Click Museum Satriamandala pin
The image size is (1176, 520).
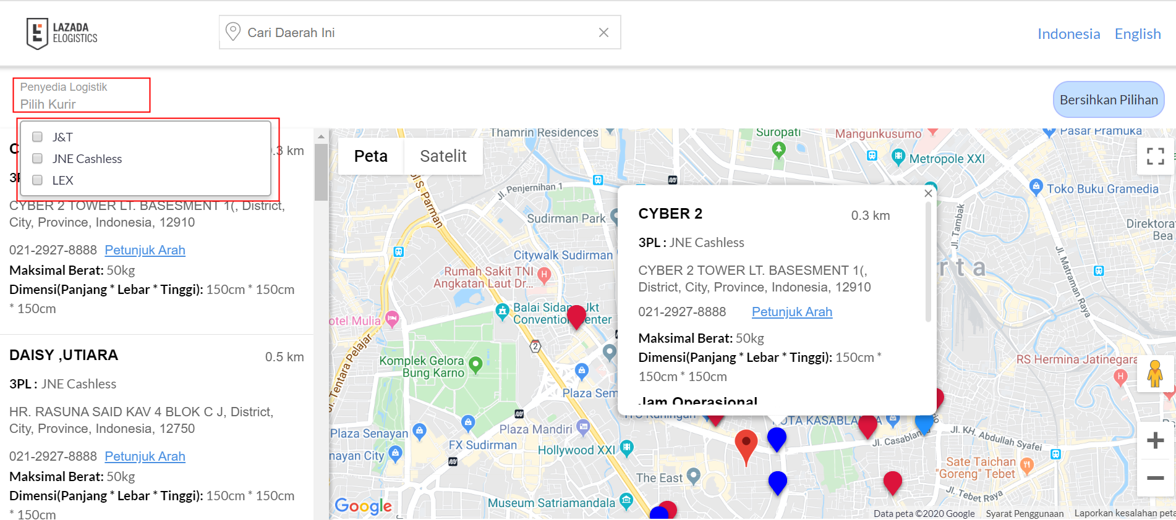(626, 501)
